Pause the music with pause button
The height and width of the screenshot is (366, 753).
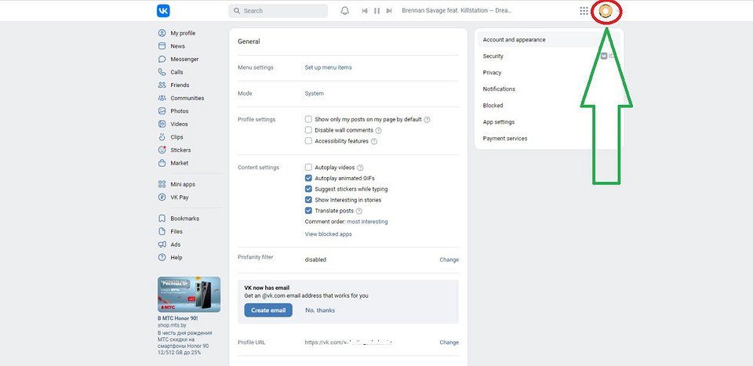(377, 11)
